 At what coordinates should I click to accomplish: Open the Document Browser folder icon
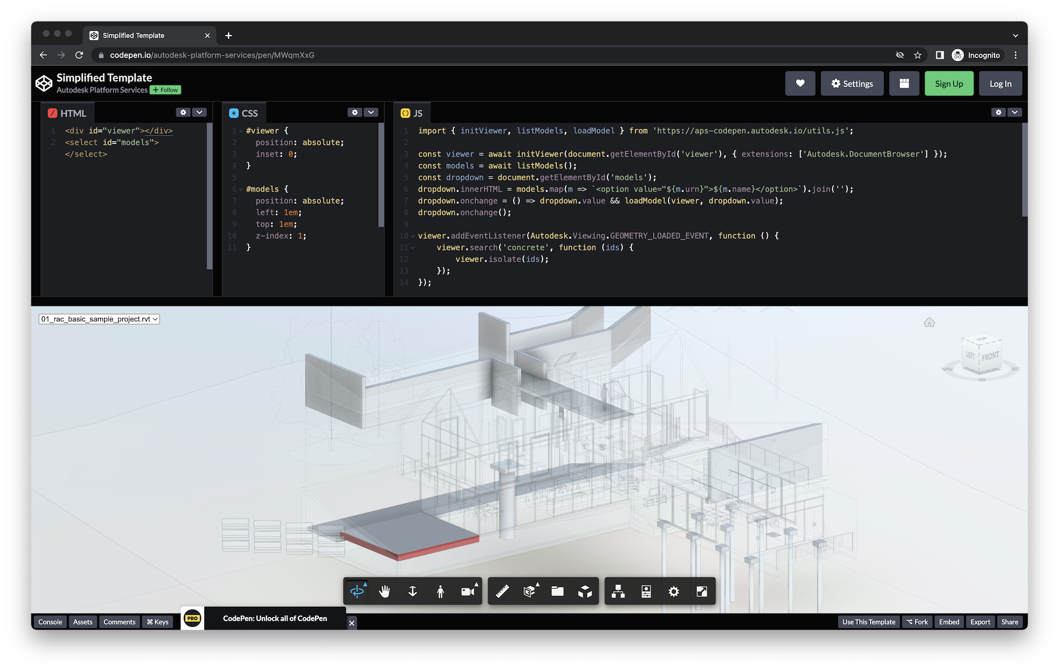[x=557, y=592]
